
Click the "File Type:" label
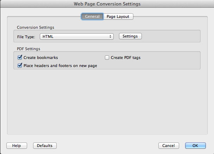(26, 36)
